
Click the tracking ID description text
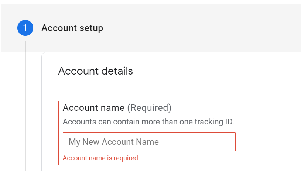(x=148, y=122)
